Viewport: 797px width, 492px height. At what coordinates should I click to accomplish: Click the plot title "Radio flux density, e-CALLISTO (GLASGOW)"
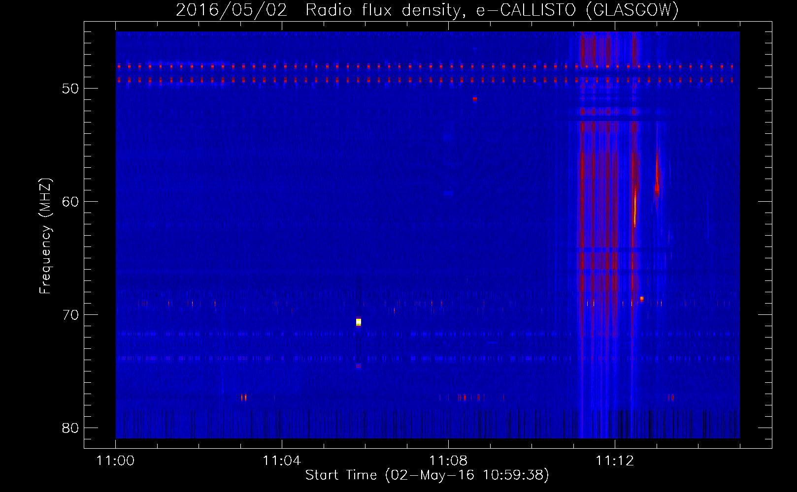[492, 10]
